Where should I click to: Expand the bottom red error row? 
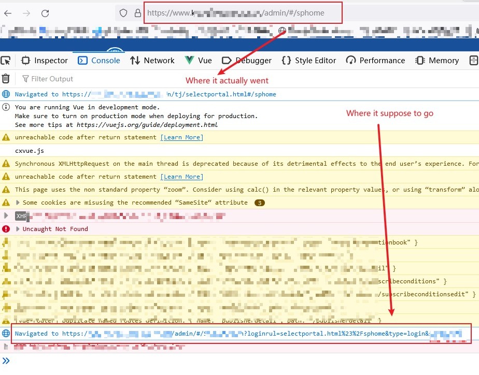[6, 347]
